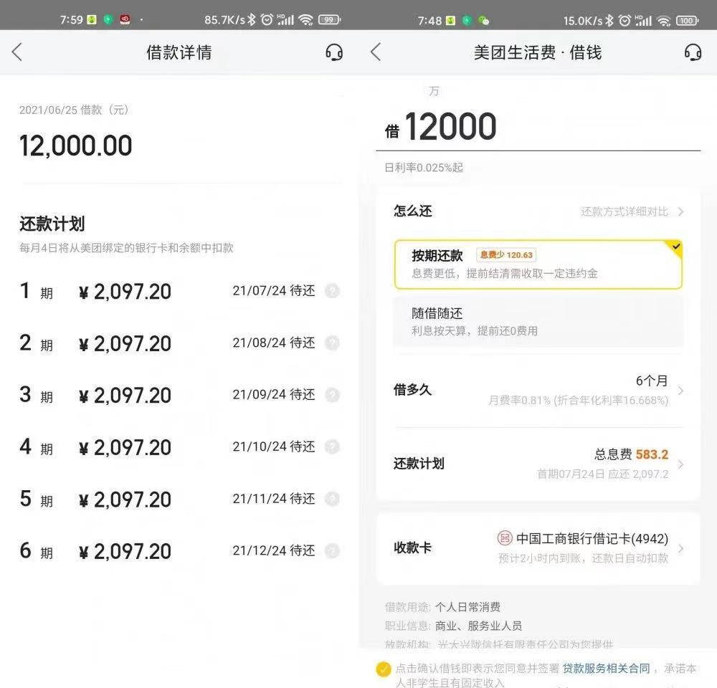Tap period 5 row dated 21/11/24
The image size is (717, 688).
pyautogui.click(x=179, y=499)
